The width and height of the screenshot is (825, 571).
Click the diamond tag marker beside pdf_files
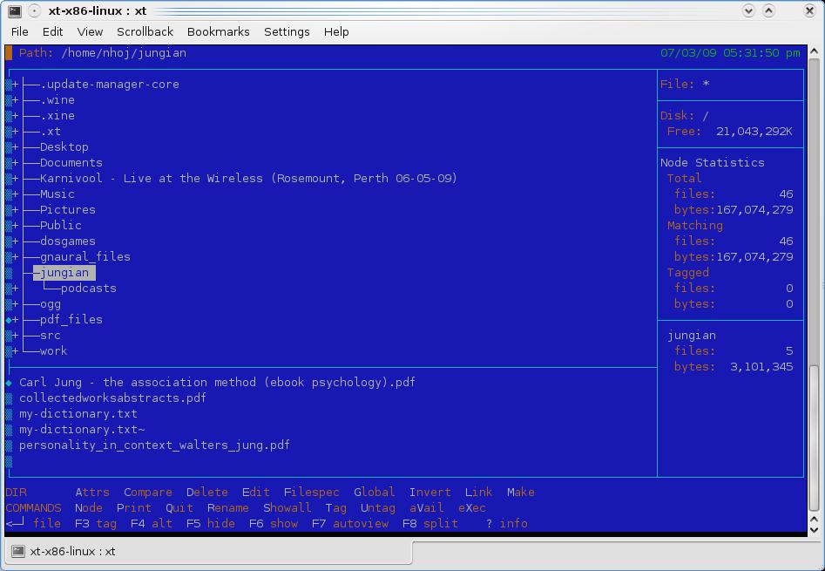pos(9,320)
